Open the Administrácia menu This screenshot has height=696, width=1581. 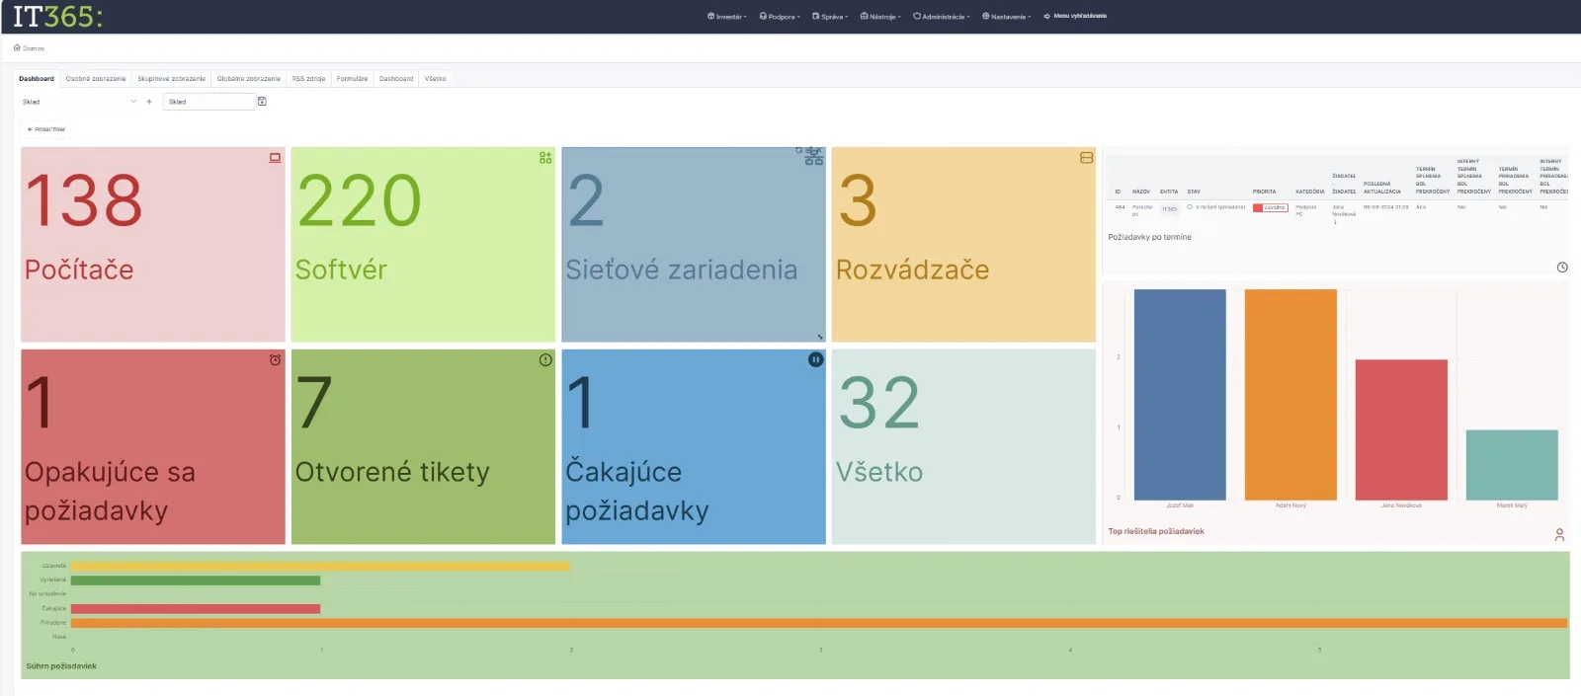coord(942,17)
